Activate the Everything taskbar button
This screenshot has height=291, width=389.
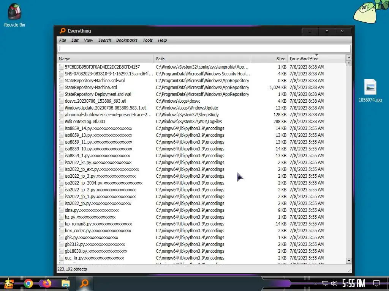(x=84, y=283)
